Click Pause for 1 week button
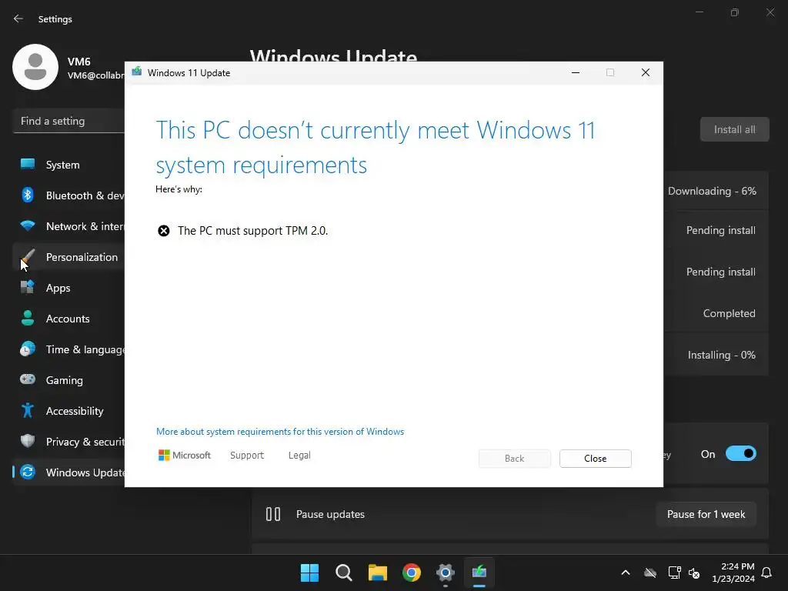 [x=706, y=514]
